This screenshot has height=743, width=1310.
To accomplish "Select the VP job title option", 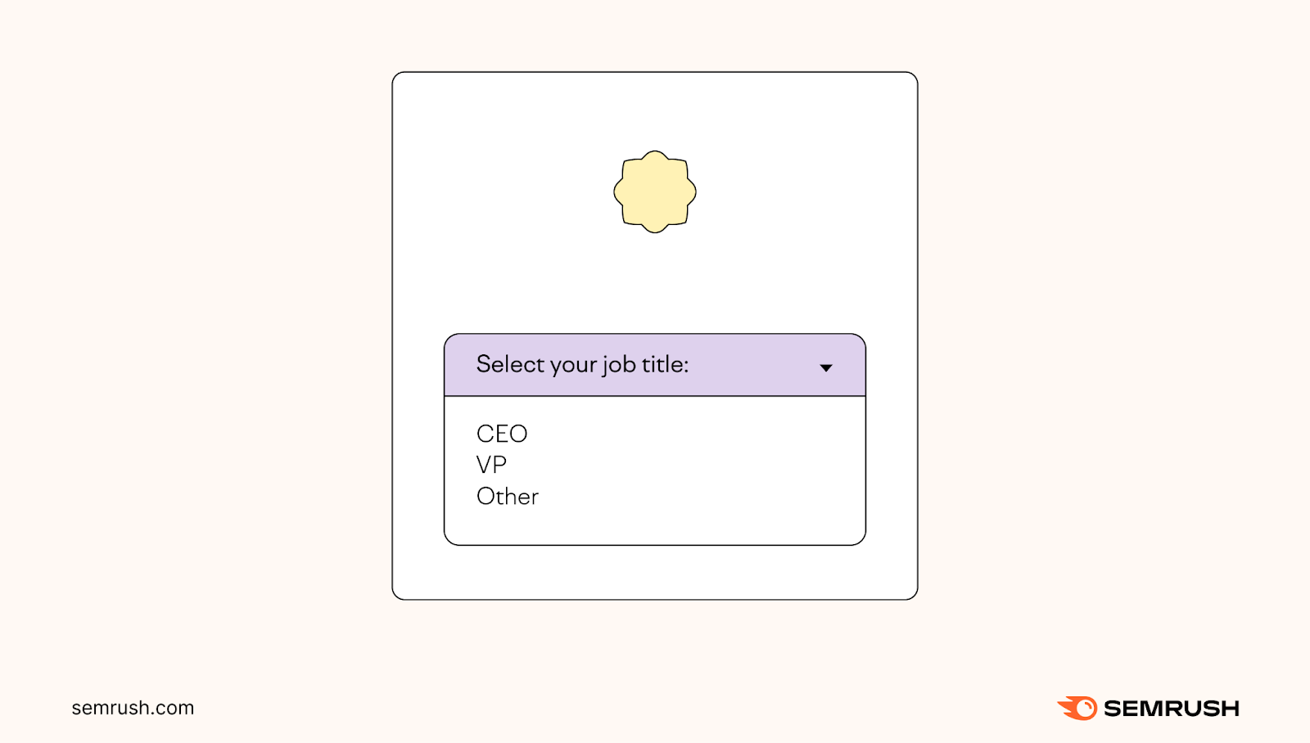I will [491, 465].
